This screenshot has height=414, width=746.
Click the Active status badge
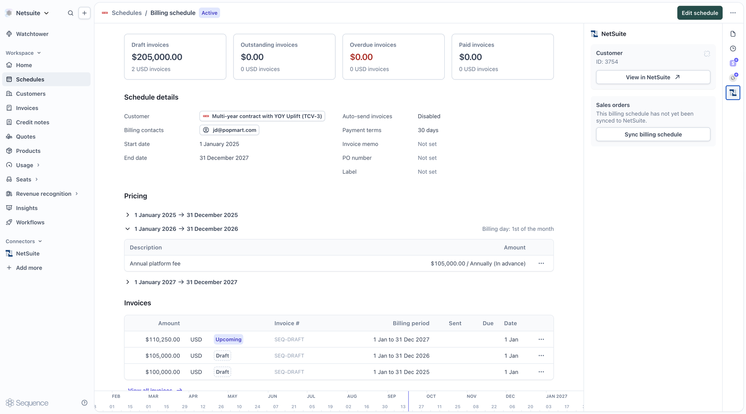point(209,13)
